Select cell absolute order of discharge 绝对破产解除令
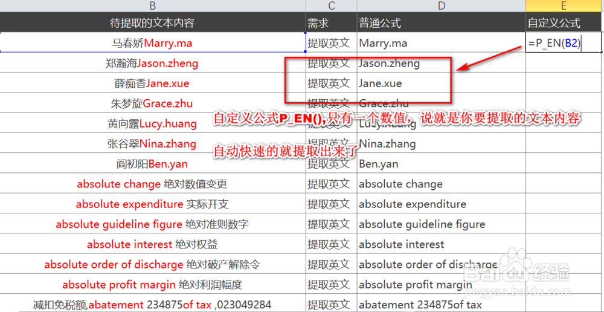The height and width of the screenshot is (312, 604). tap(153, 264)
